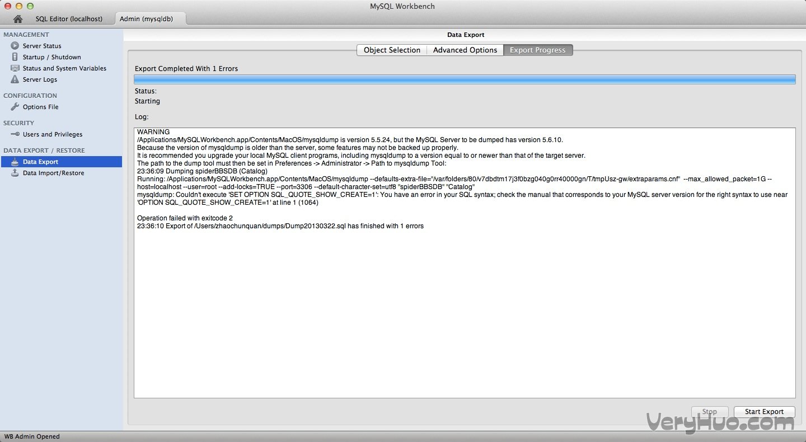The image size is (806, 442).
Task: Click the Status and System Variables icon
Action: coord(15,68)
